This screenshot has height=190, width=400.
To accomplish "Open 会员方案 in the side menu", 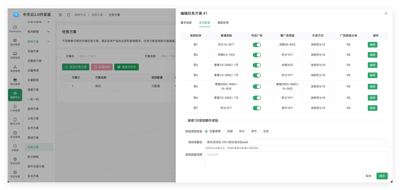I will point(39,128).
